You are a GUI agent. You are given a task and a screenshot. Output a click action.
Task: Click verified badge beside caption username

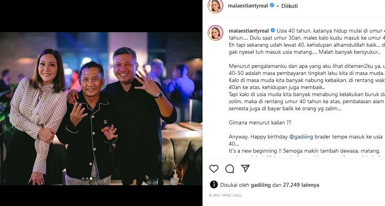273,31
